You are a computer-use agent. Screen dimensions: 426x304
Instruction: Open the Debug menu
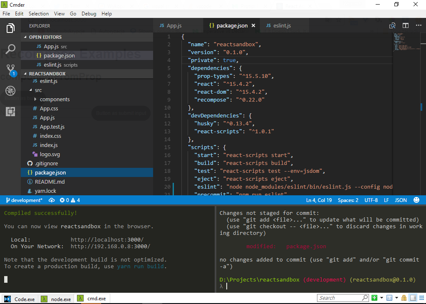[x=89, y=13]
